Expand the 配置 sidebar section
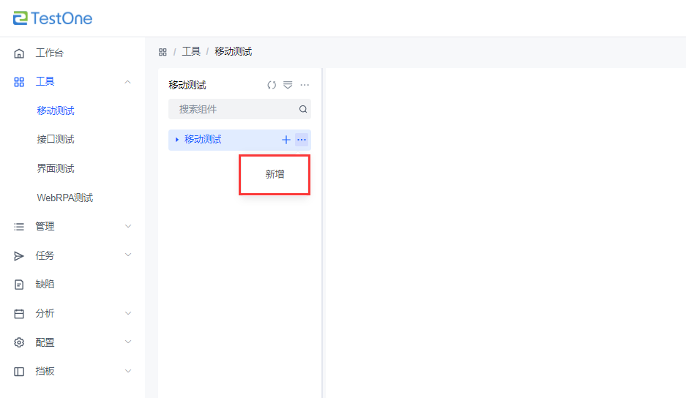 (128, 342)
